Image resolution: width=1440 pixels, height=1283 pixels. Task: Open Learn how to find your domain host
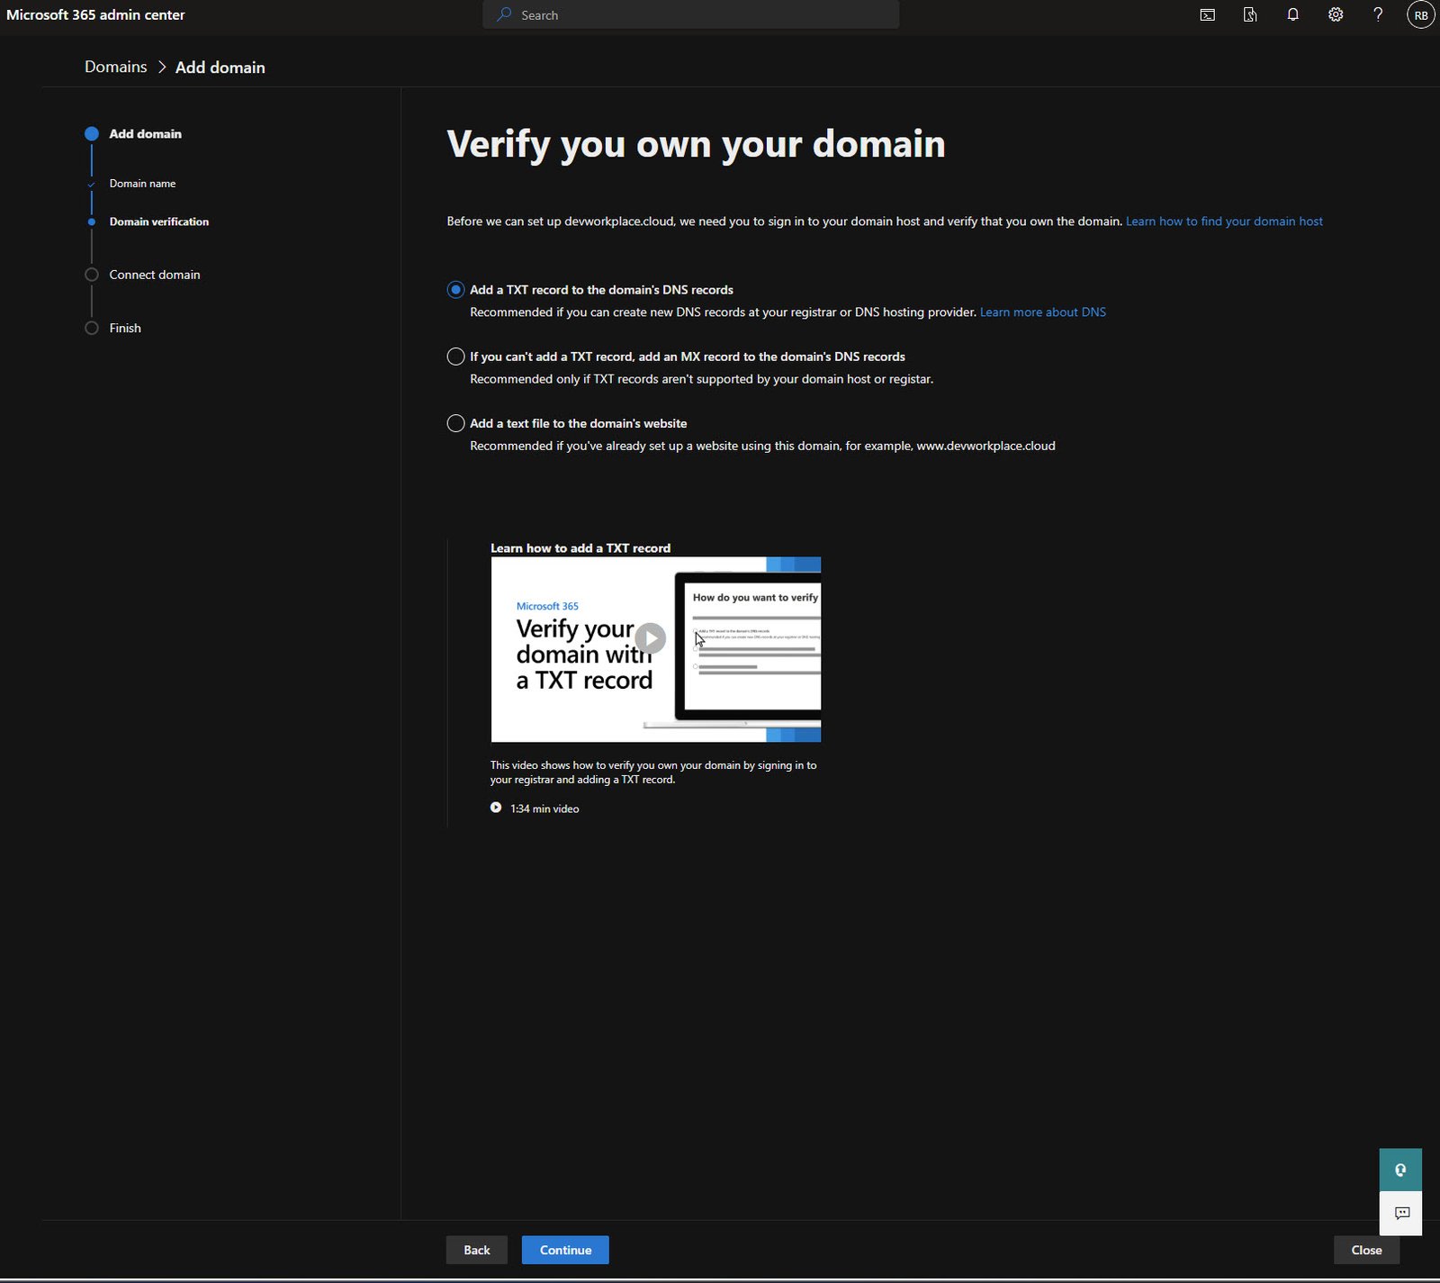[1224, 221]
